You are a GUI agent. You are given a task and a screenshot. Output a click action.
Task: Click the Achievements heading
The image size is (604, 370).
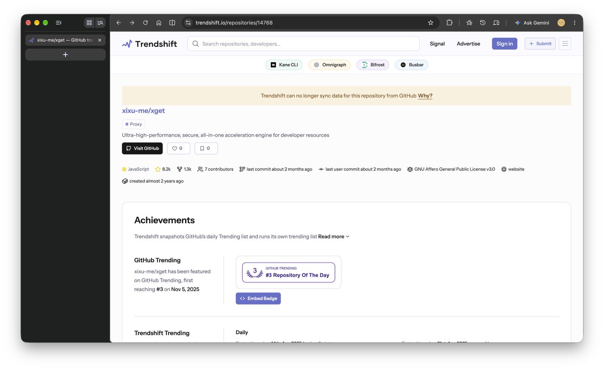(165, 220)
